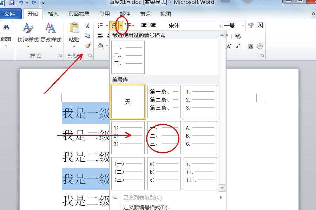Select 1) 2) 3) numbering format

point(128,138)
